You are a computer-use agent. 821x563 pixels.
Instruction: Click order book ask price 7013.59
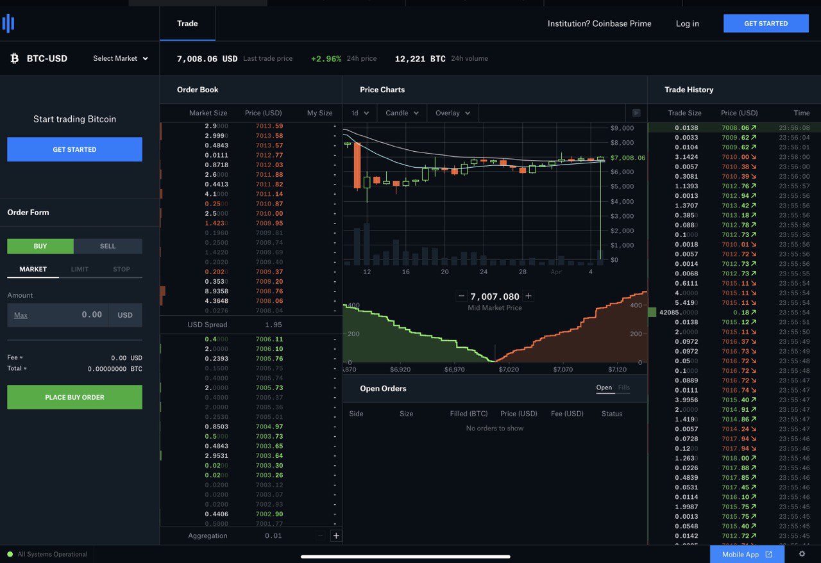click(269, 126)
